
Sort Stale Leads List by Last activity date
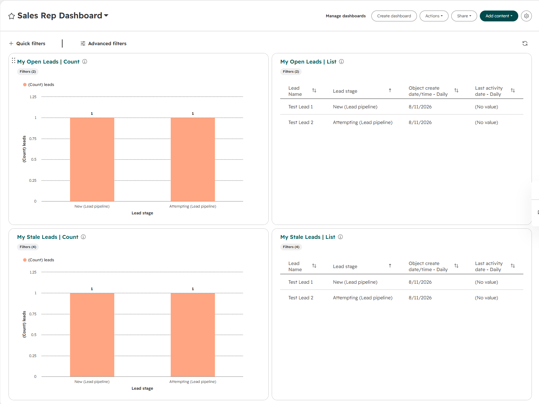513,266
